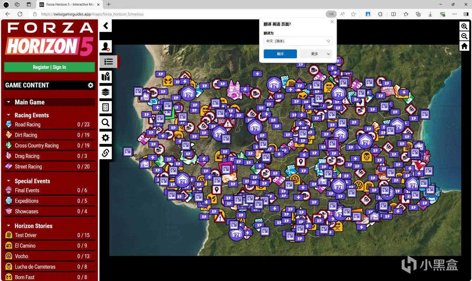Screen dimensions: 472x281
Task: Open the layers stack icon
Action: [106, 92]
